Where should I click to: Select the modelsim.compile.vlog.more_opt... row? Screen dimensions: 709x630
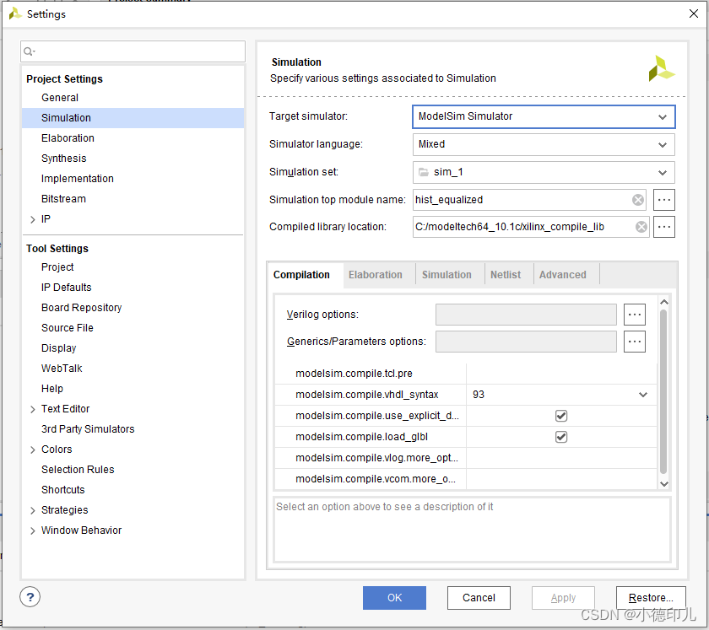coord(466,458)
